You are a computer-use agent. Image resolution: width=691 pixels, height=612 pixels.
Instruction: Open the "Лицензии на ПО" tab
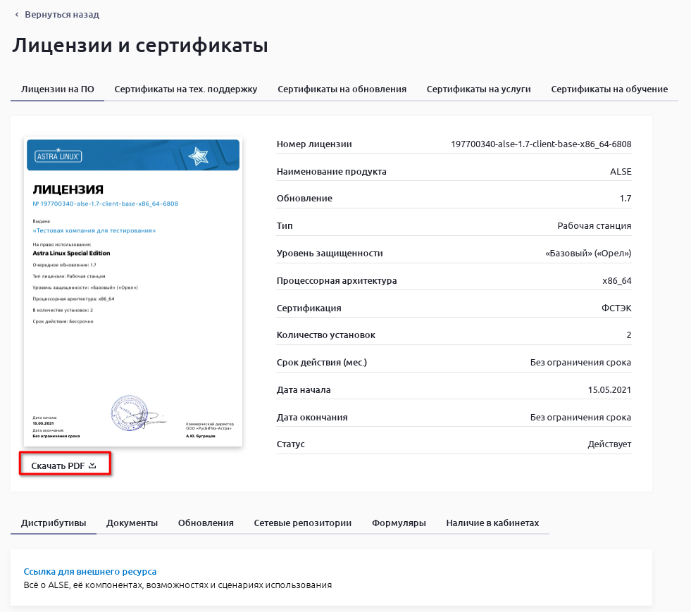coord(57,89)
